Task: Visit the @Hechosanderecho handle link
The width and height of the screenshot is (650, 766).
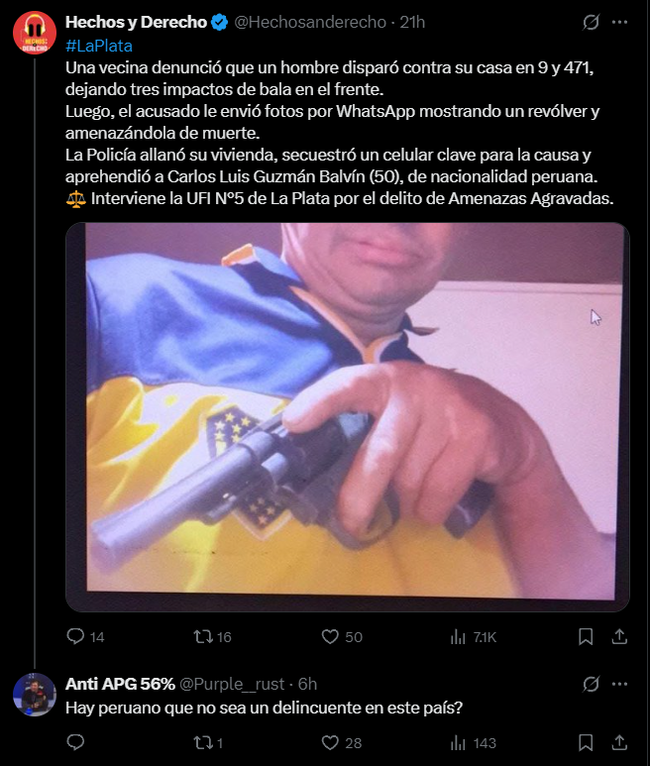Action: click(310, 22)
